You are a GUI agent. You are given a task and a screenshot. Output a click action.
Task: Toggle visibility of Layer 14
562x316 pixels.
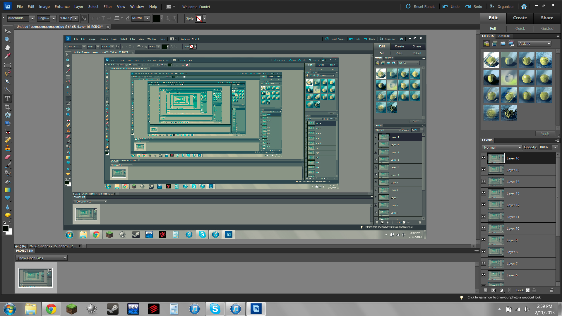pyautogui.click(x=484, y=181)
